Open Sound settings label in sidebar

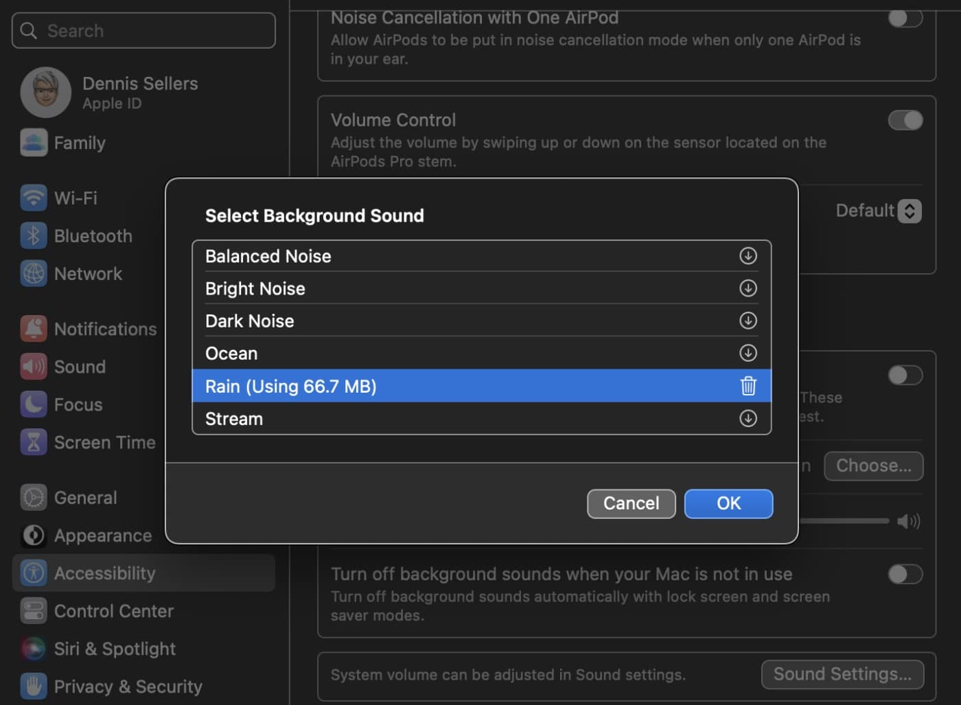[80, 367]
